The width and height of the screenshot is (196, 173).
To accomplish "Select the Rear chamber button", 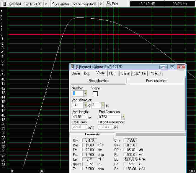I will 98,81.
